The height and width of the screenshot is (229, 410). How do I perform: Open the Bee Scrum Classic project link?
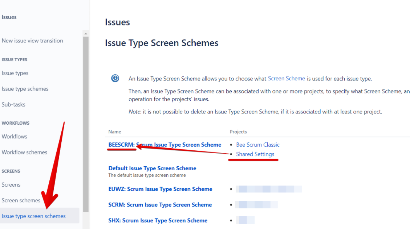tap(257, 145)
